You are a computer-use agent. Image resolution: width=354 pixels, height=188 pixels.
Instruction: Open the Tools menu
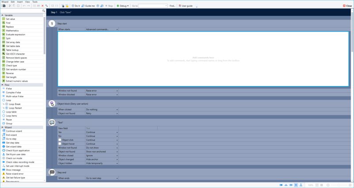click(35, 2)
